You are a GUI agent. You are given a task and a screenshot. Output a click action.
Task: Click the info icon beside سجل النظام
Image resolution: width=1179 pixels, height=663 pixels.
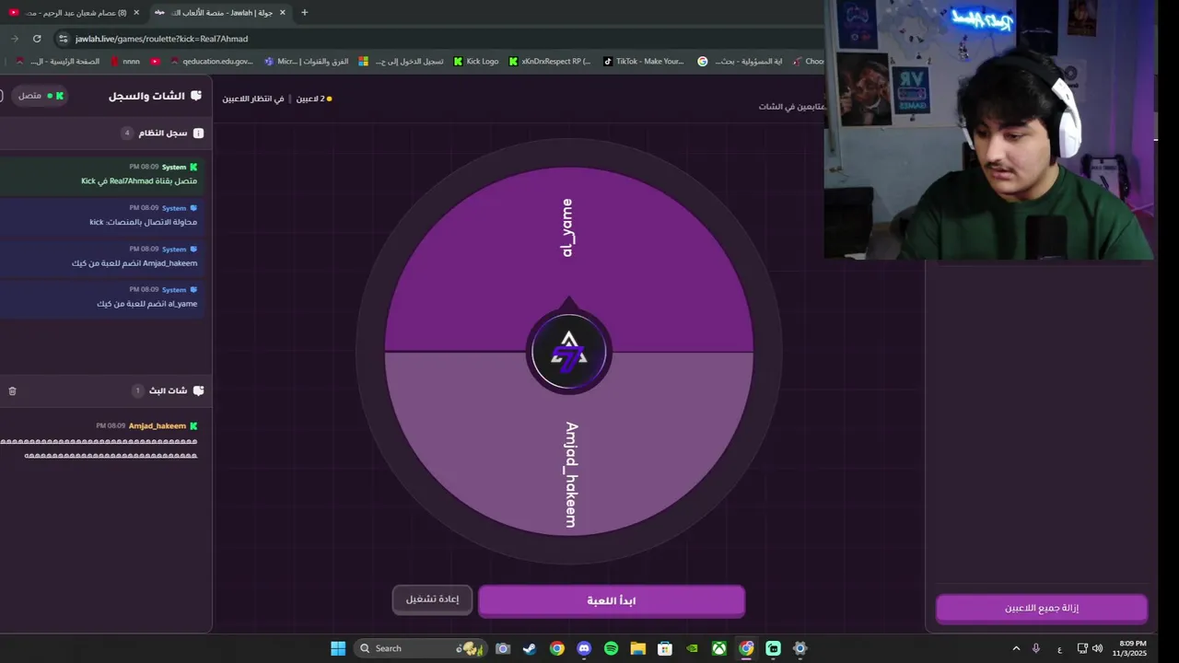pyautogui.click(x=198, y=134)
